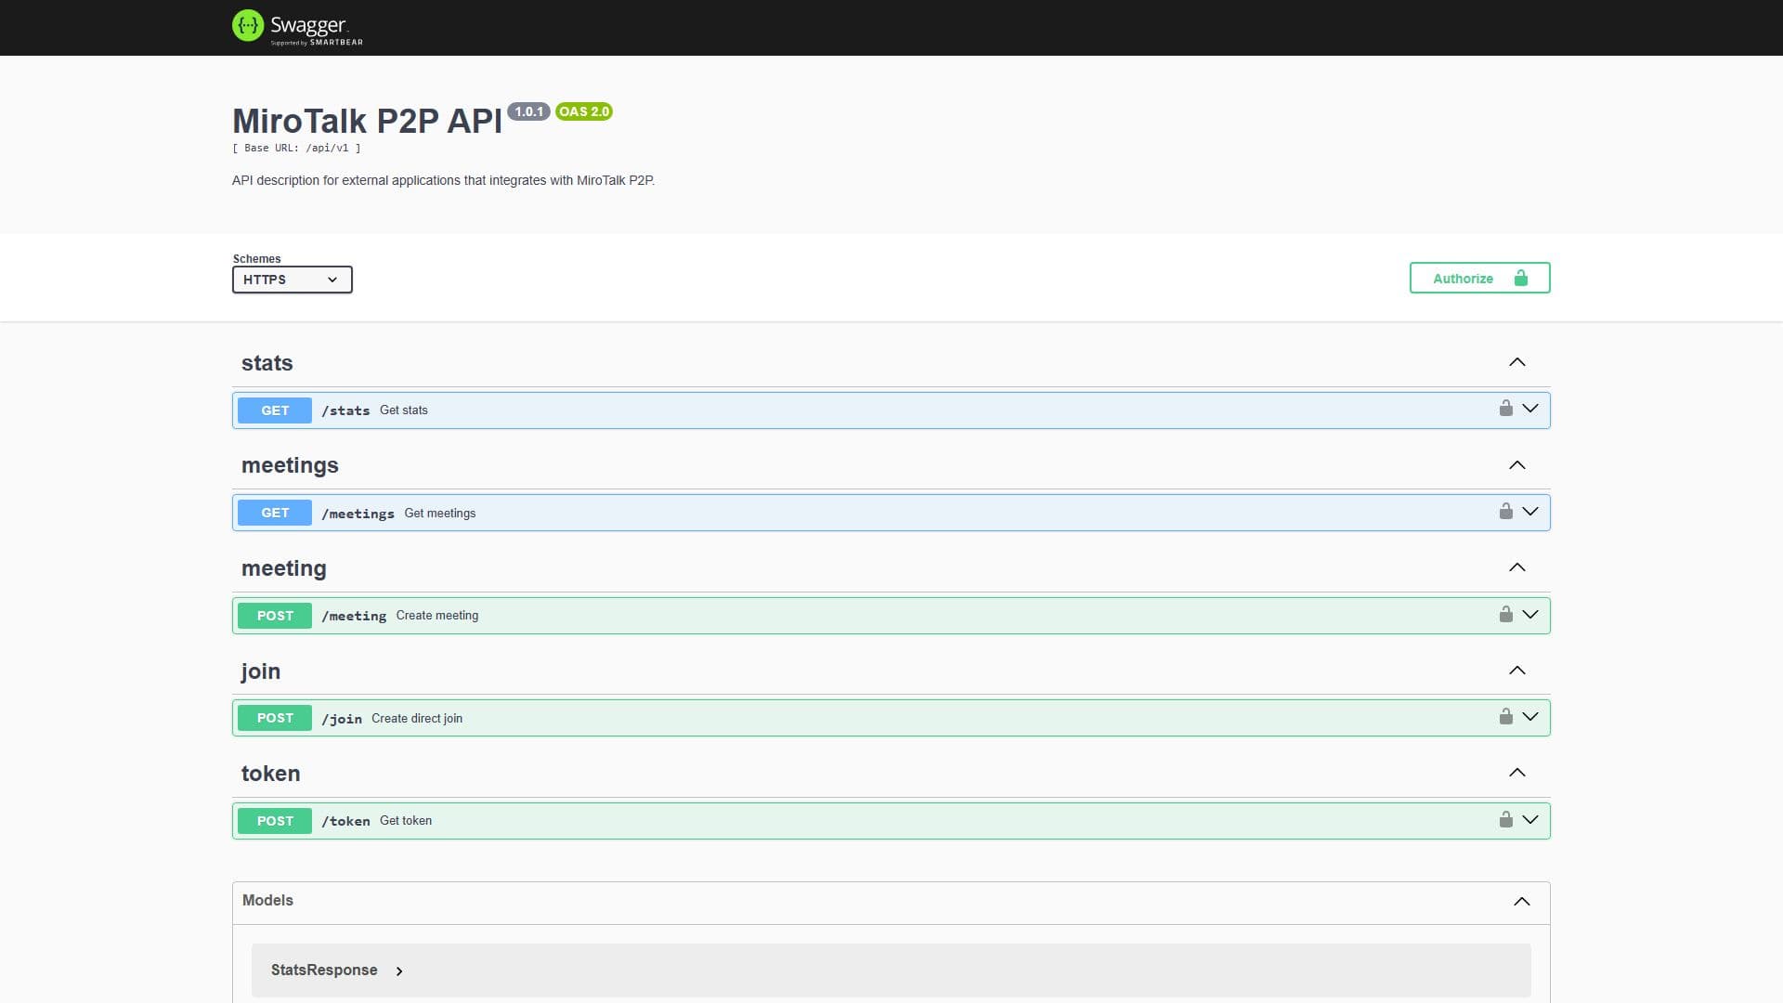Click the Base URL /api/v1 text
The image size is (1783, 1003).
pyautogui.click(x=296, y=148)
